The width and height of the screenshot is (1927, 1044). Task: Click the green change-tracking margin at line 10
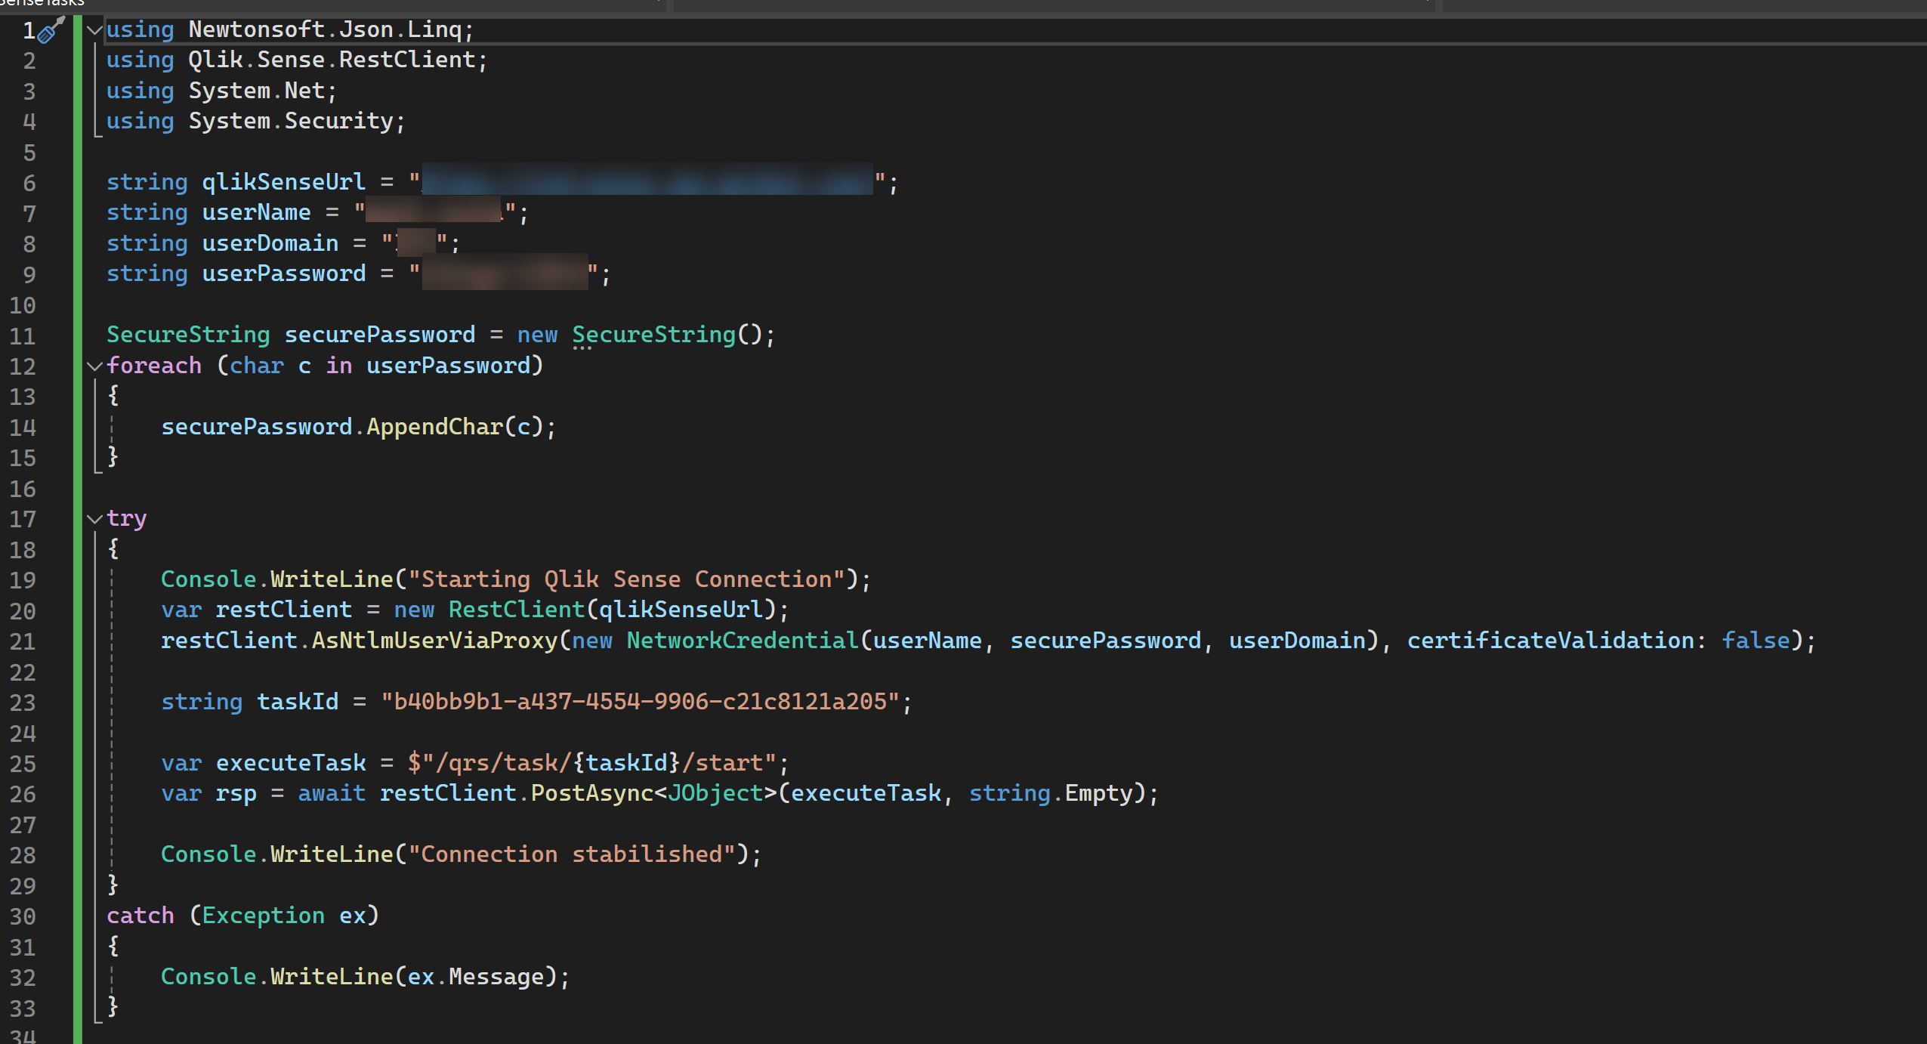coord(77,305)
